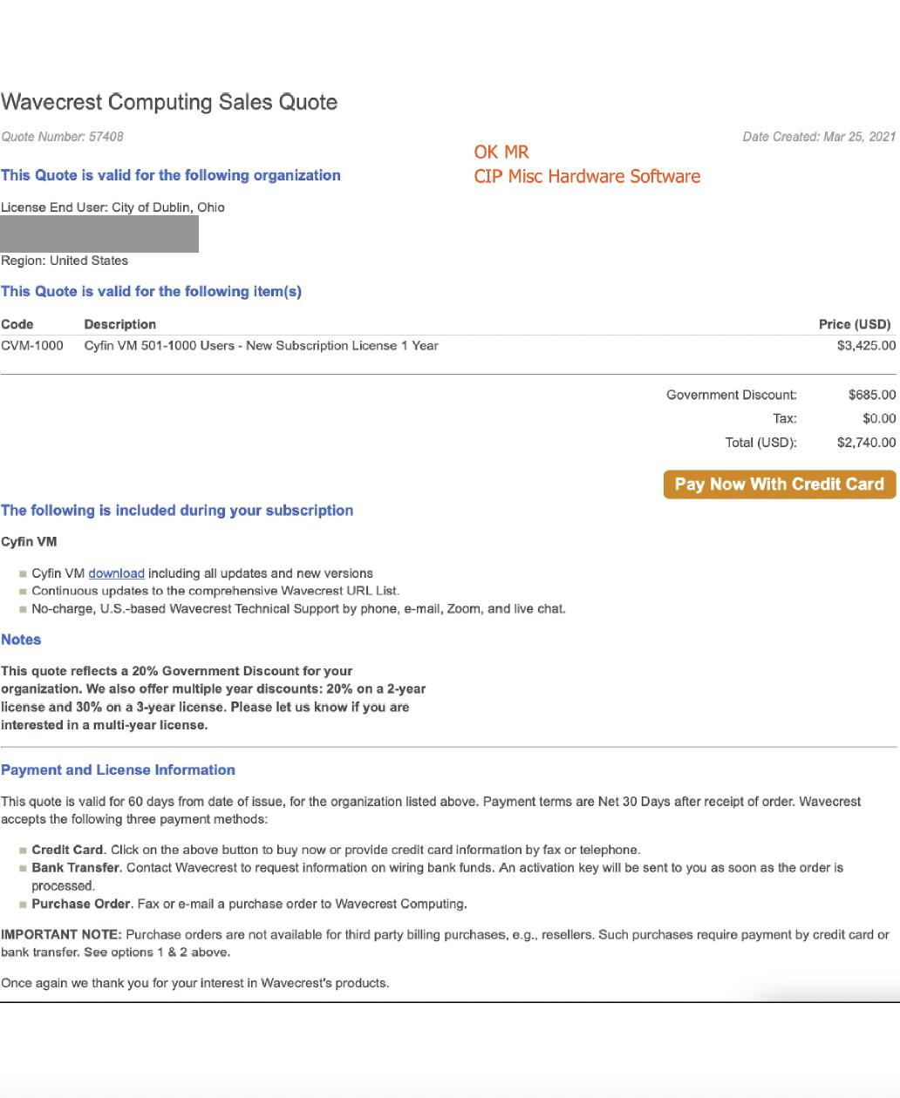Image resolution: width=900 pixels, height=1098 pixels.
Task: Click the $3,425.00 price value
Action: coord(866,346)
